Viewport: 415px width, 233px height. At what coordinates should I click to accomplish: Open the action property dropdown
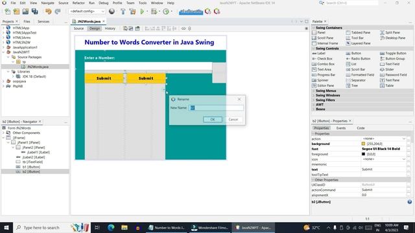click(404, 139)
